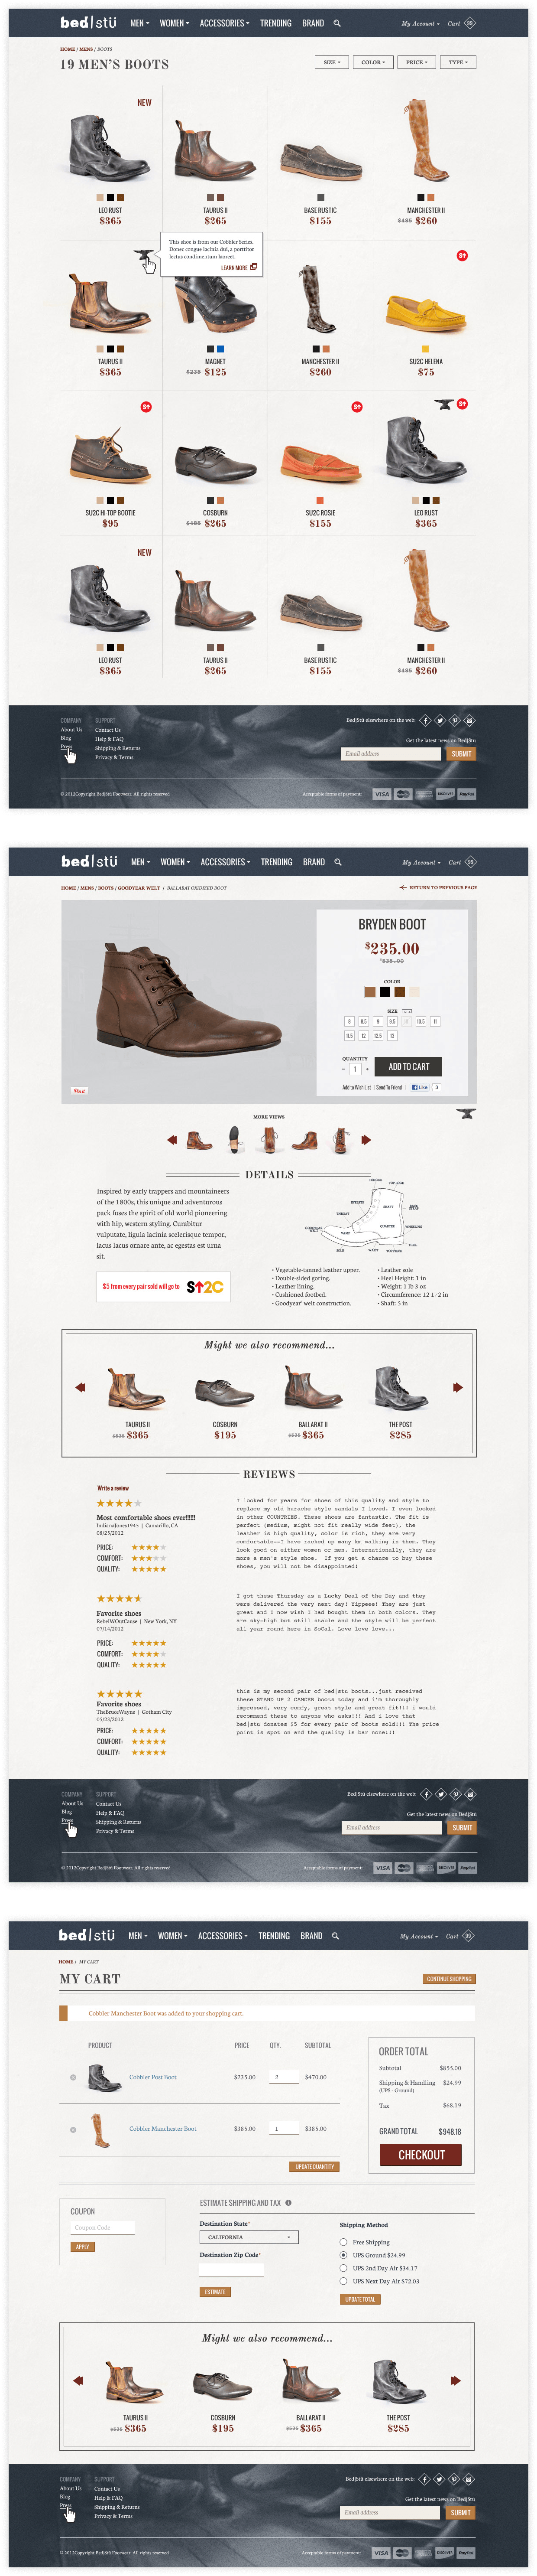Choose UPS 2nd Day Air shipping
The width and height of the screenshot is (537, 2576).
343,2268
